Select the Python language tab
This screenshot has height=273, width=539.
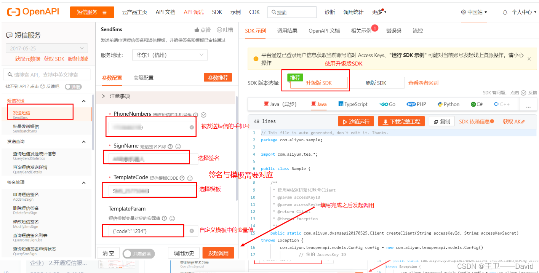pos(448,104)
